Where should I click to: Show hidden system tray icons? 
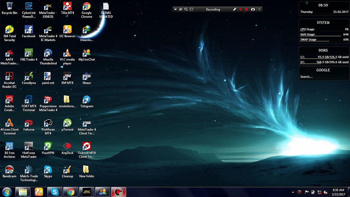click(x=293, y=192)
